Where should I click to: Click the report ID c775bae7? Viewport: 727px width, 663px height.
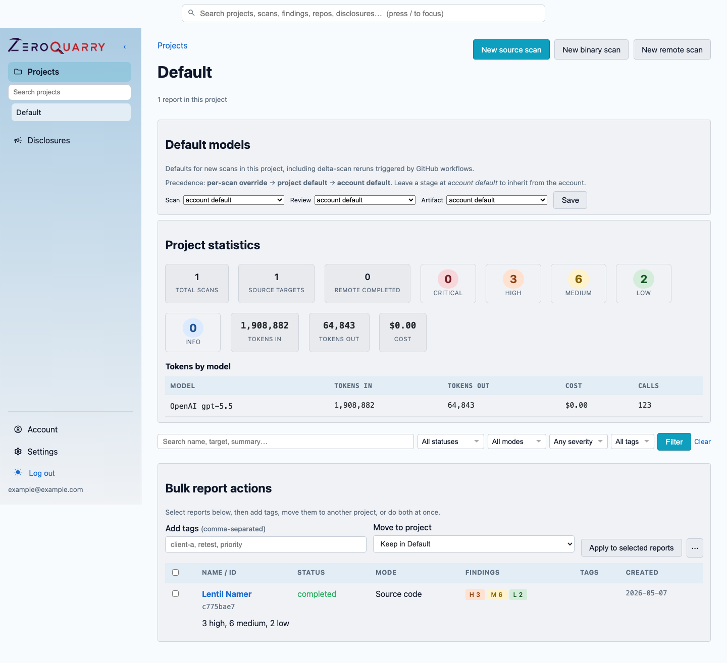(x=218, y=606)
